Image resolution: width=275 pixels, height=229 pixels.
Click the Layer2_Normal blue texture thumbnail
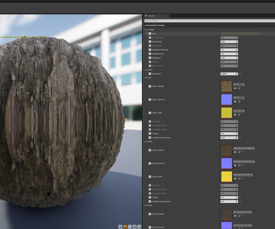(x=226, y=164)
